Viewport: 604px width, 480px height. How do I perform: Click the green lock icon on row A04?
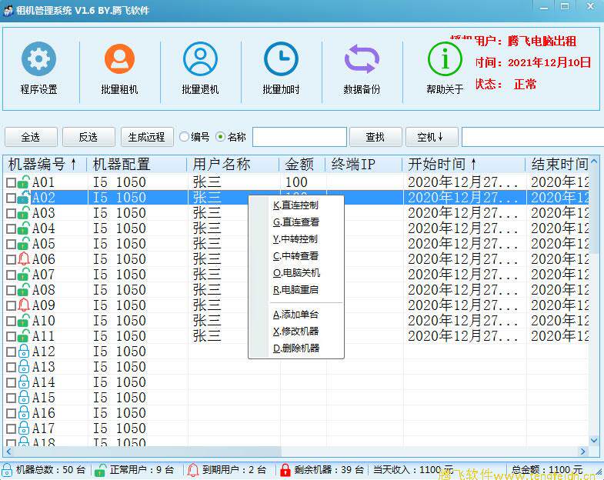point(24,228)
